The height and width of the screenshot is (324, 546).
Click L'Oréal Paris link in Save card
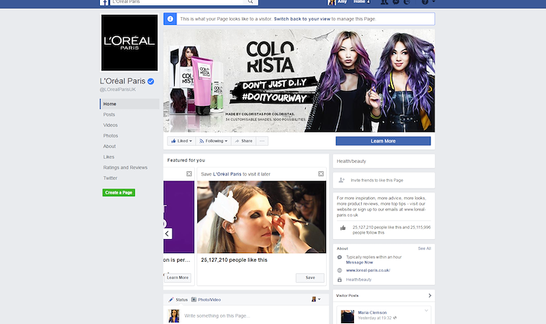(227, 174)
